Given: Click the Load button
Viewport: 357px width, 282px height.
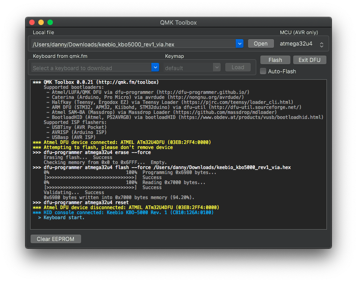Looking at the screenshot, I should tap(238, 67).
